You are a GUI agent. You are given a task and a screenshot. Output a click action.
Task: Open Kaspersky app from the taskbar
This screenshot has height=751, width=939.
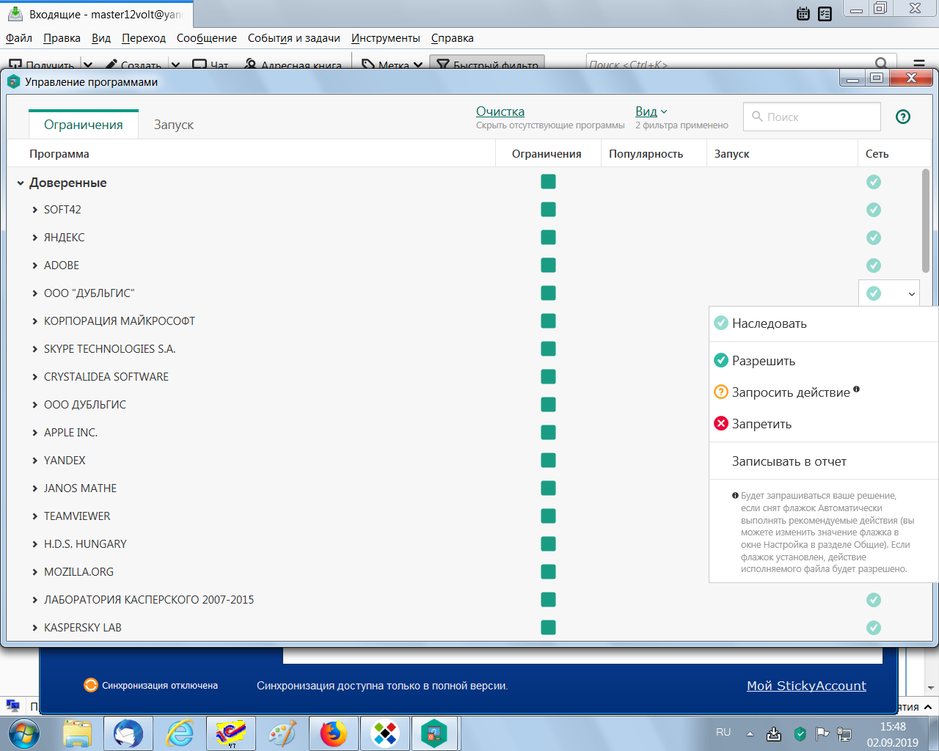click(435, 733)
